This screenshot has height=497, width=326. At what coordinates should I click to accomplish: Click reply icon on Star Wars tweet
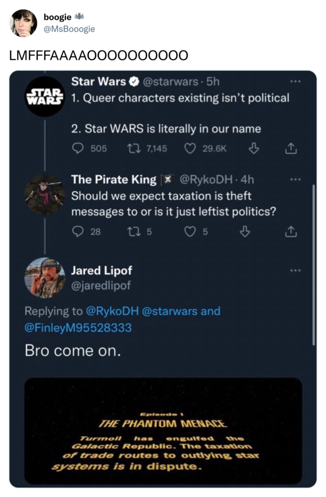pos(78,149)
